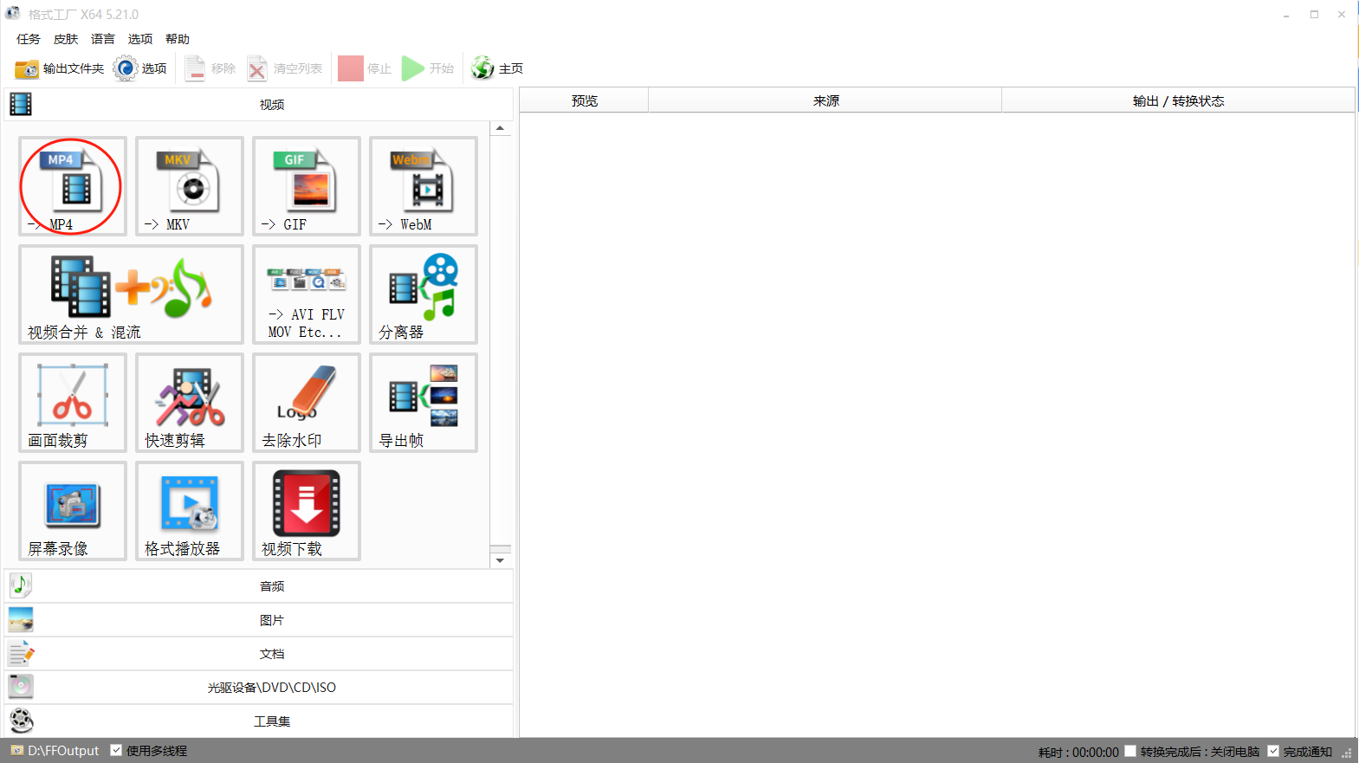The width and height of the screenshot is (1359, 763).
Task: Go to 主页 homepage
Action: [497, 68]
